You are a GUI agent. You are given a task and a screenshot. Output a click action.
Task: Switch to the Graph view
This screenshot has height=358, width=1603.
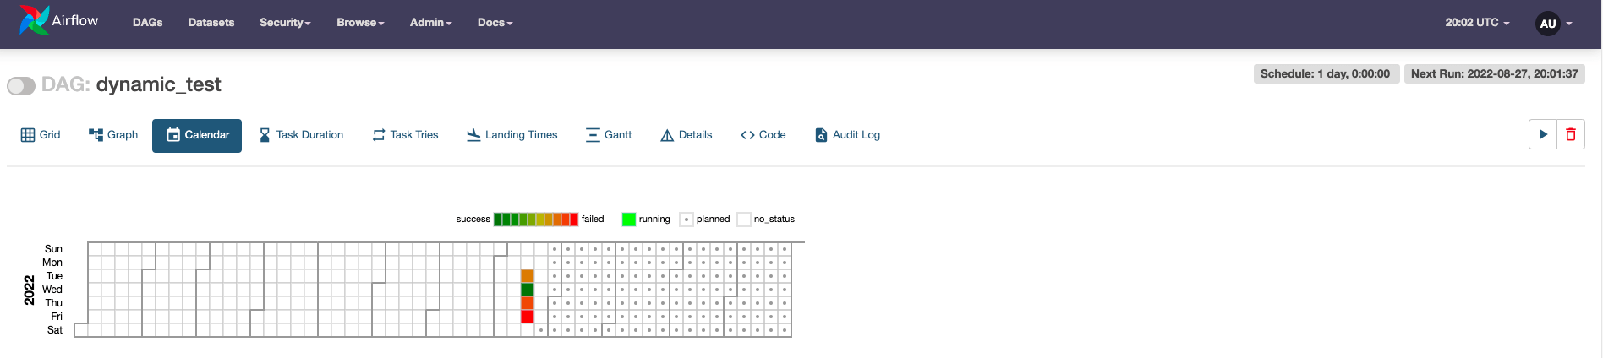[x=113, y=135]
